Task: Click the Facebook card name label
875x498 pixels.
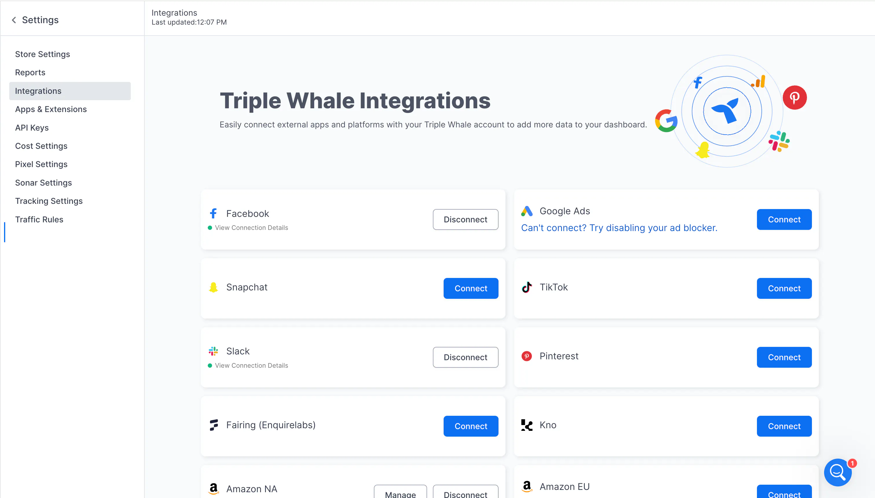Action: 247,214
